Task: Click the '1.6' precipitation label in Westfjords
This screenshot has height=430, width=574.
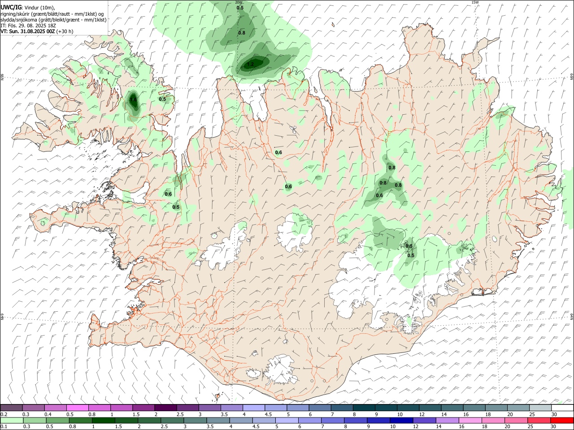Action: point(133,100)
